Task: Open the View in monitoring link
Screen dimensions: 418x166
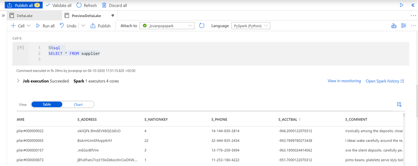Action: pos(344,81)
